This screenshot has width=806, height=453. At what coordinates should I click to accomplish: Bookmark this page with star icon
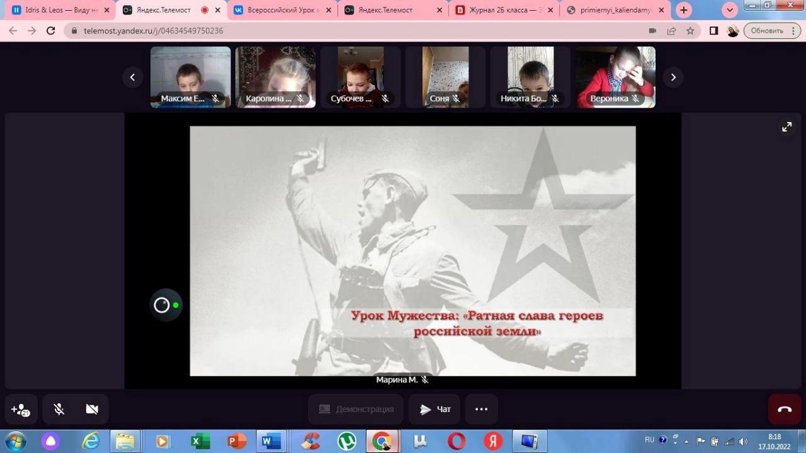click(x=690, y=31)
